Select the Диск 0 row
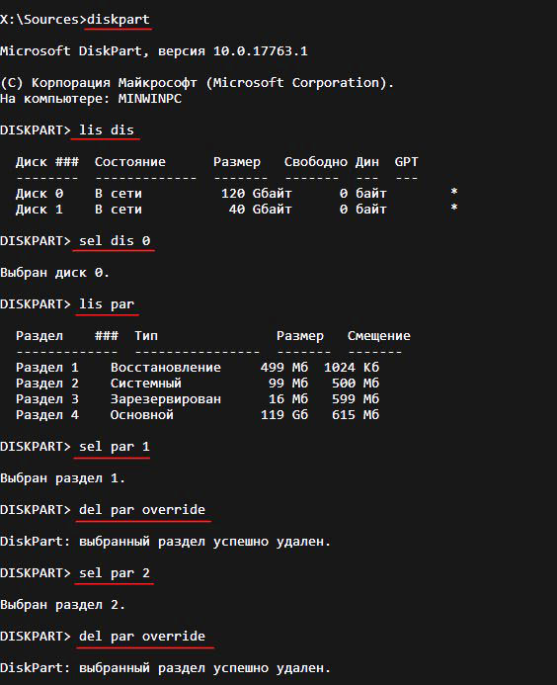 [x=237, y=193]
